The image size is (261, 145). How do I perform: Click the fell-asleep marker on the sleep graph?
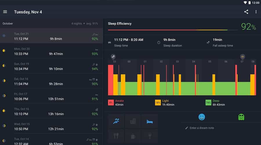113,57
